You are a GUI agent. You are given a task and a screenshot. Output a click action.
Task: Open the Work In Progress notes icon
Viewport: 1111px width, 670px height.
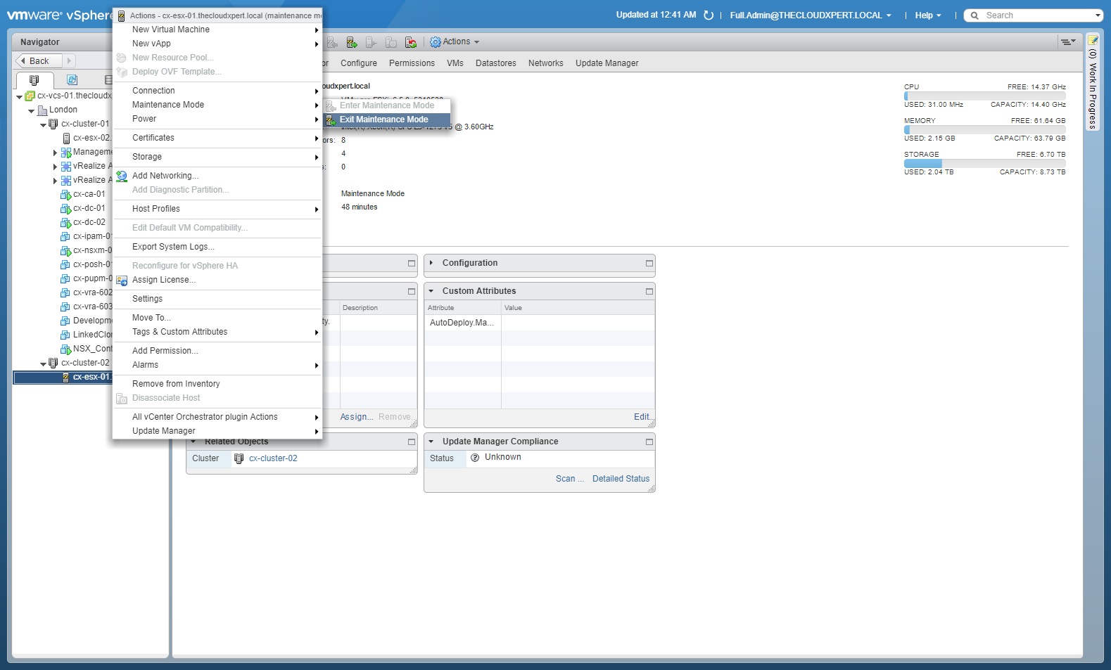coord(1093,41)
